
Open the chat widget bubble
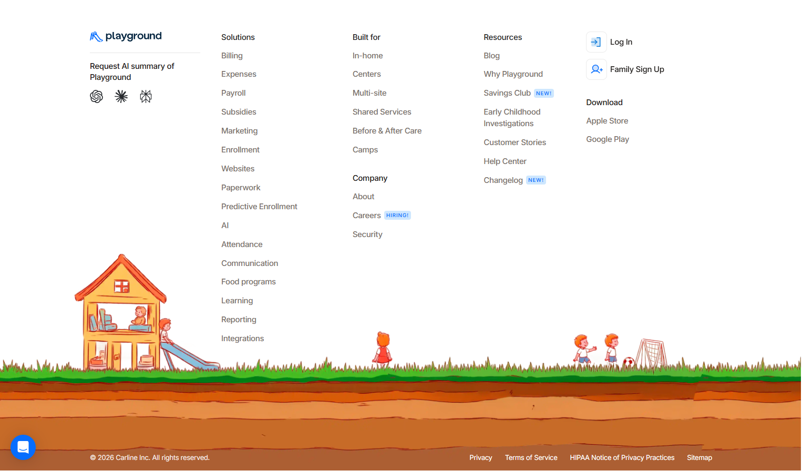(23, 447)
